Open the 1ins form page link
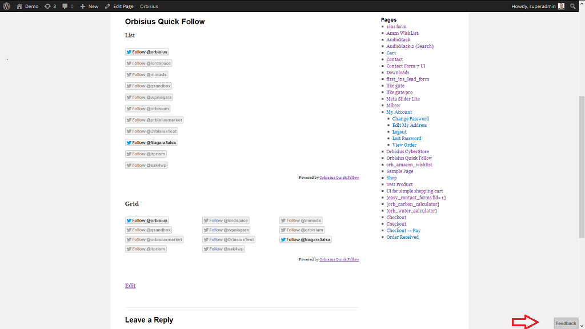Screen dimensions: 585x329 396,26
